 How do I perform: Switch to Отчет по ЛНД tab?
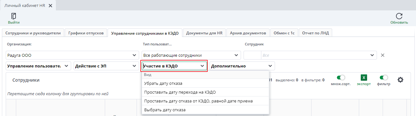(x=316, y=33)
